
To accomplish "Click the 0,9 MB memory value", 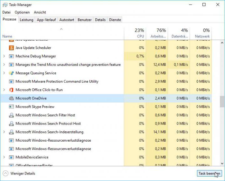I will pyautogui.click(x=160, y=124).
